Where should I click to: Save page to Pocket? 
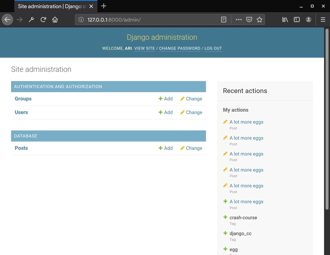pyautogui.click(x=249, y=20)
